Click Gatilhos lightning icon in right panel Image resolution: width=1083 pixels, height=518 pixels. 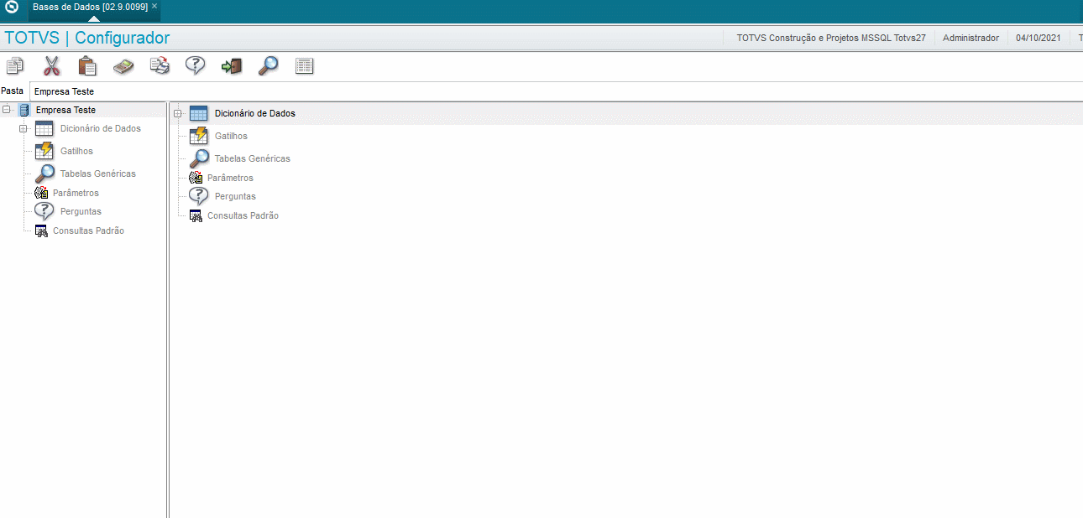tap(199, 136)
